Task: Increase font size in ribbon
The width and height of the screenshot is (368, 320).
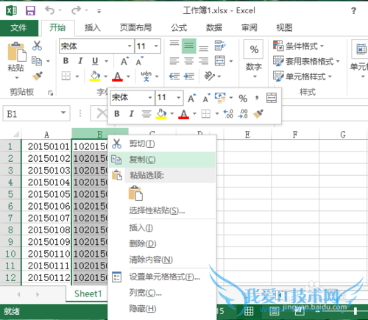Action: tap(124, 61)
